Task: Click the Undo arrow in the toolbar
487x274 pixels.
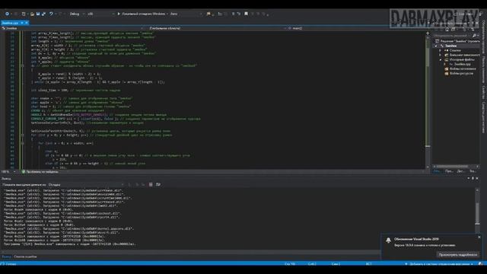Action: click(51, 14)
